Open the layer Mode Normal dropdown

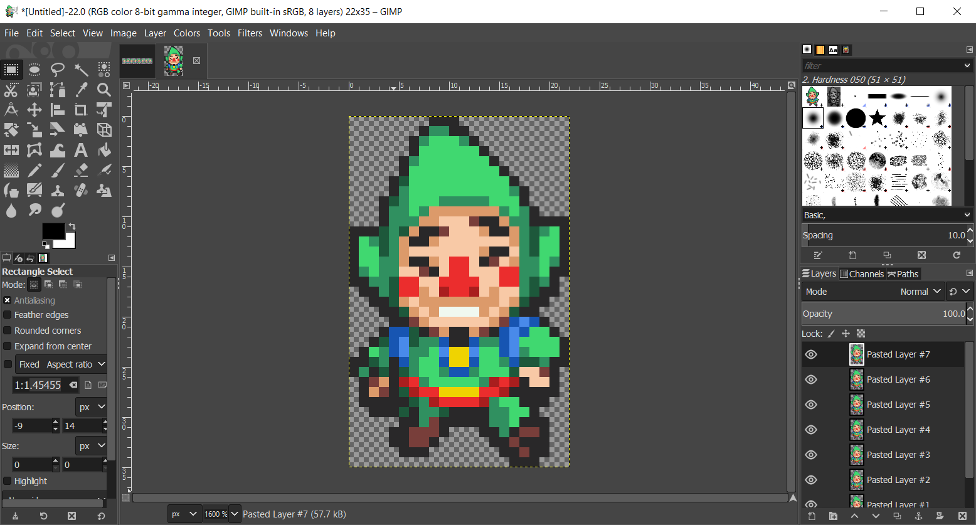[x=873, y=292]
